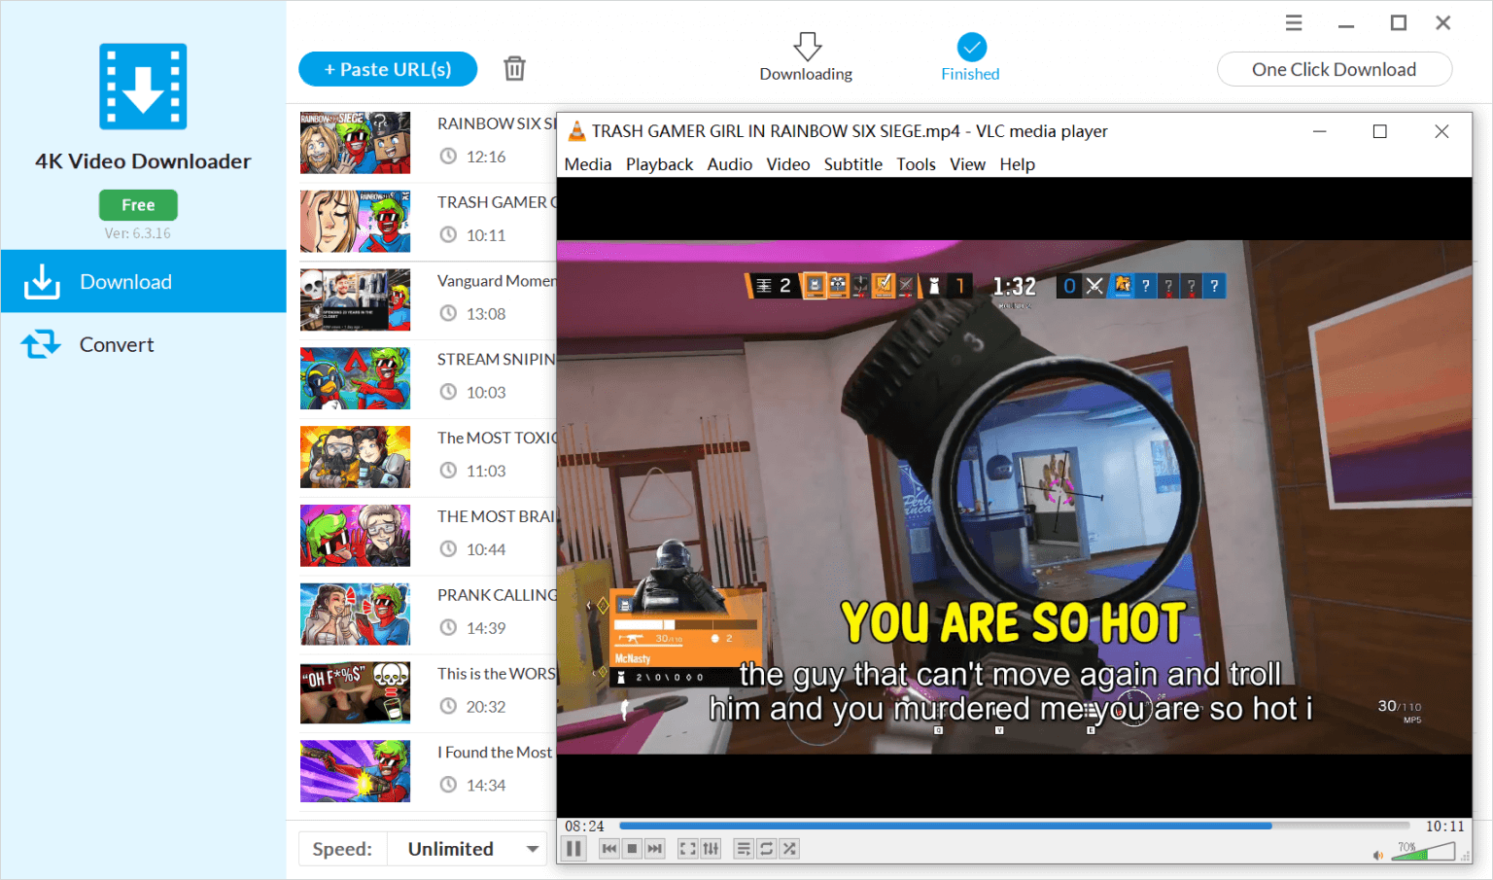The width and height of the screenshot is (1493, 880).
Task: Enable random playback in VLC
Action: coord(788,848)
